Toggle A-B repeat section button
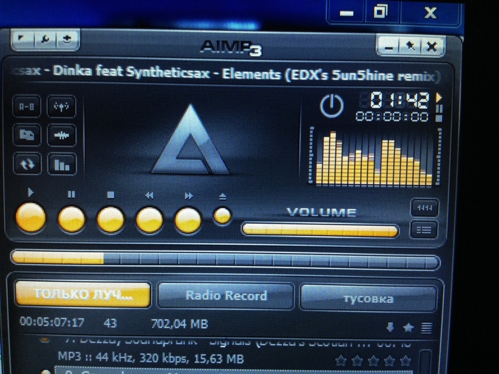This screenshot has height=374, width=499. [x=27, y=106]
